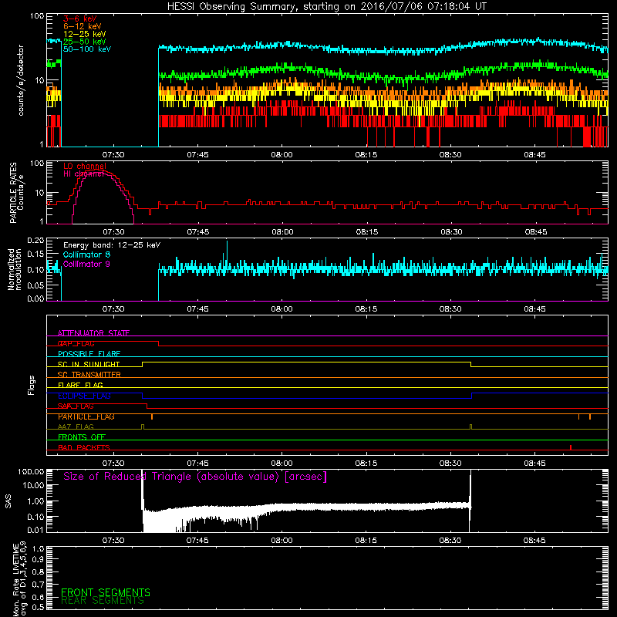Click the 'Flags' axis label
Screen dimensions: 617x617
click(32, 385)
